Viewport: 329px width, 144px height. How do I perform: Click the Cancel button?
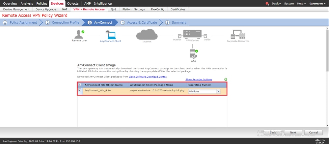314,132
